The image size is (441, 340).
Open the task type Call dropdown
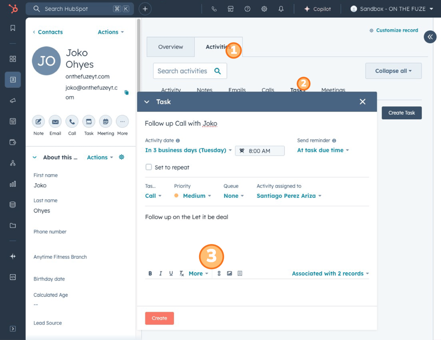point(153,196)
